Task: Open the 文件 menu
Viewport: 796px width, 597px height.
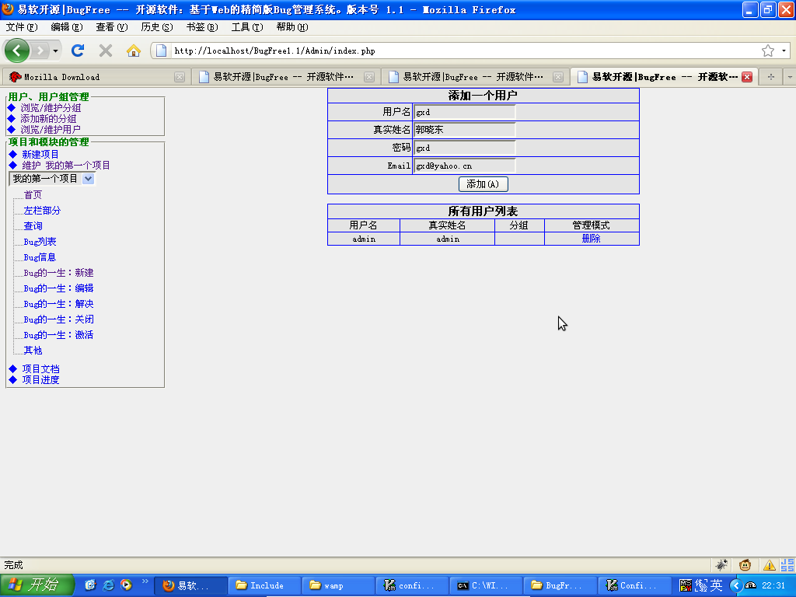Action: [22, 27]
